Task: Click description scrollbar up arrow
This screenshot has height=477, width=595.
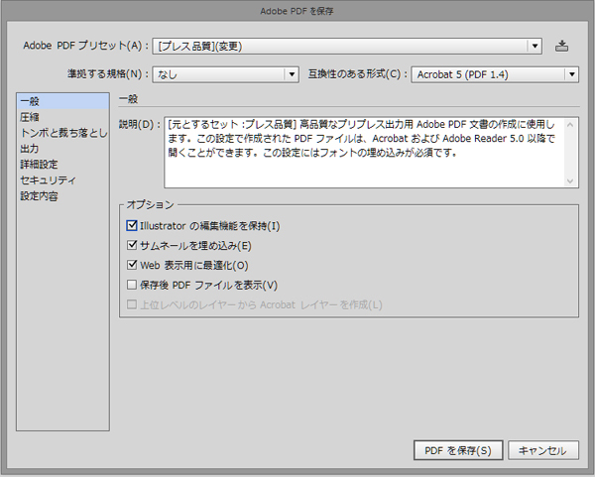Action: (570, 125)
